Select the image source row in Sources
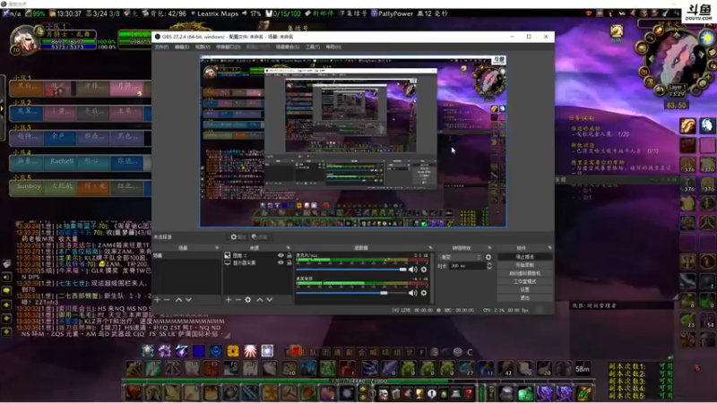This screenshot has width=717, height=403. click(258, 255)
